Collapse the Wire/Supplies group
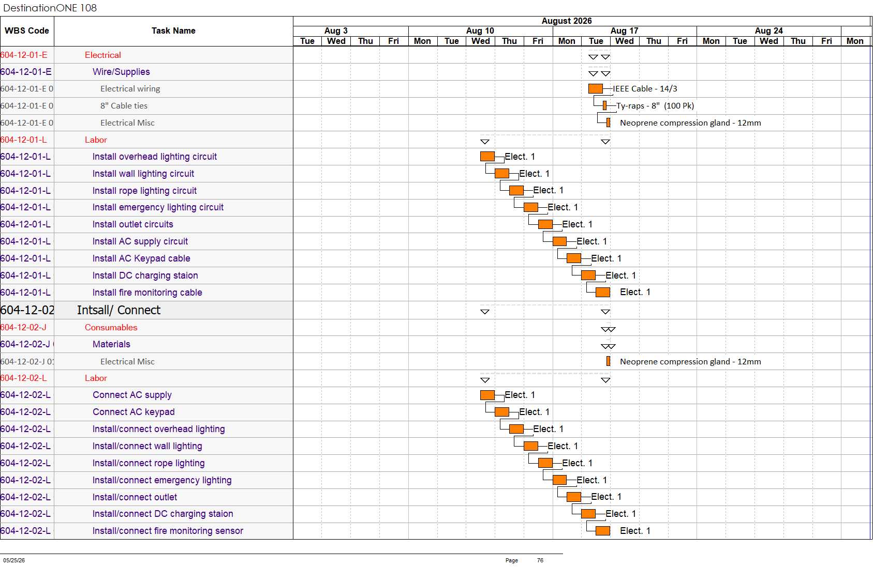Image resolution: width=873 pixels, height=567 pixels. pos(121,72)
